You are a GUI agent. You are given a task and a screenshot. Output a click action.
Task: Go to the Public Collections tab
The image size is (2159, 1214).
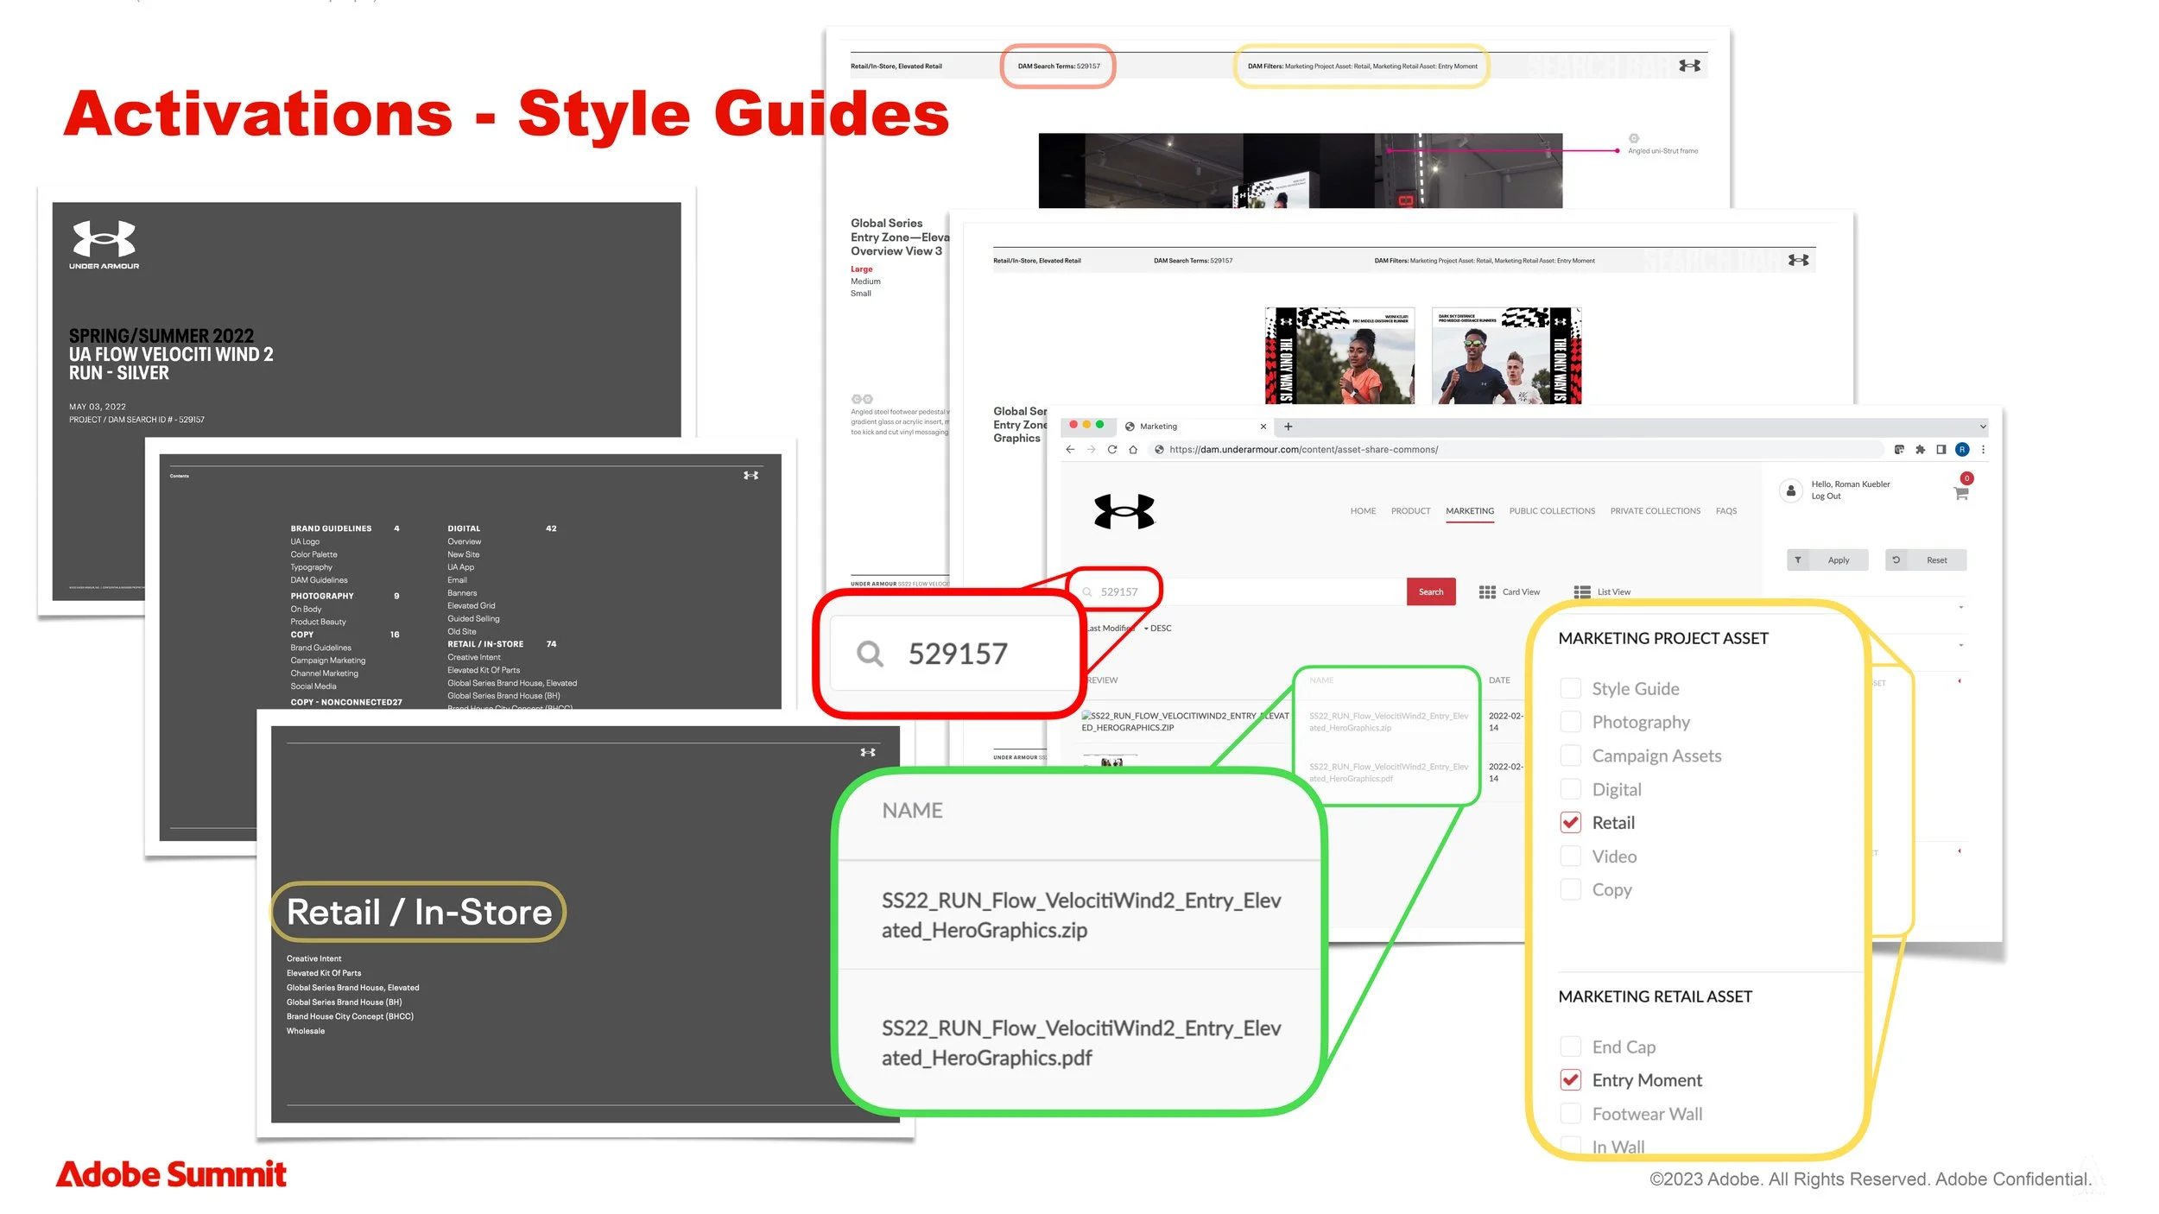(1552, 511)
